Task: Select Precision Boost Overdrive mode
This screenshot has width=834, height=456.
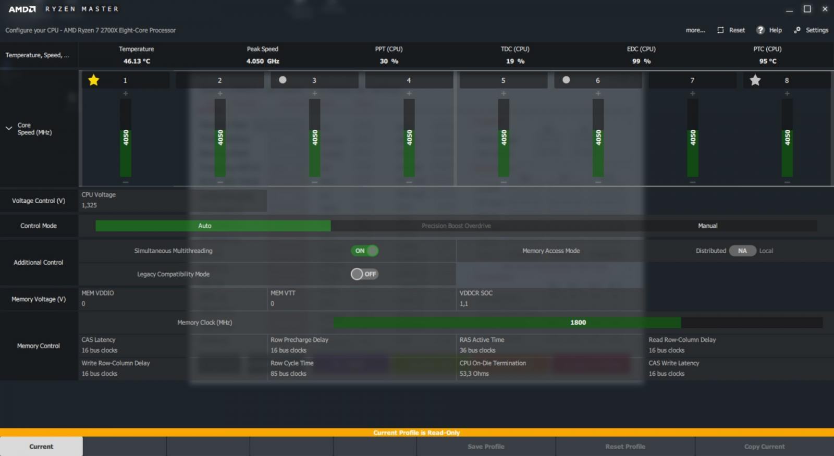Action: (x=456, y=226)
